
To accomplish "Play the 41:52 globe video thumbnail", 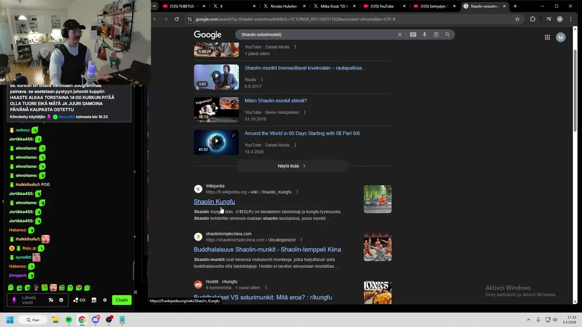I will [216, 143].
